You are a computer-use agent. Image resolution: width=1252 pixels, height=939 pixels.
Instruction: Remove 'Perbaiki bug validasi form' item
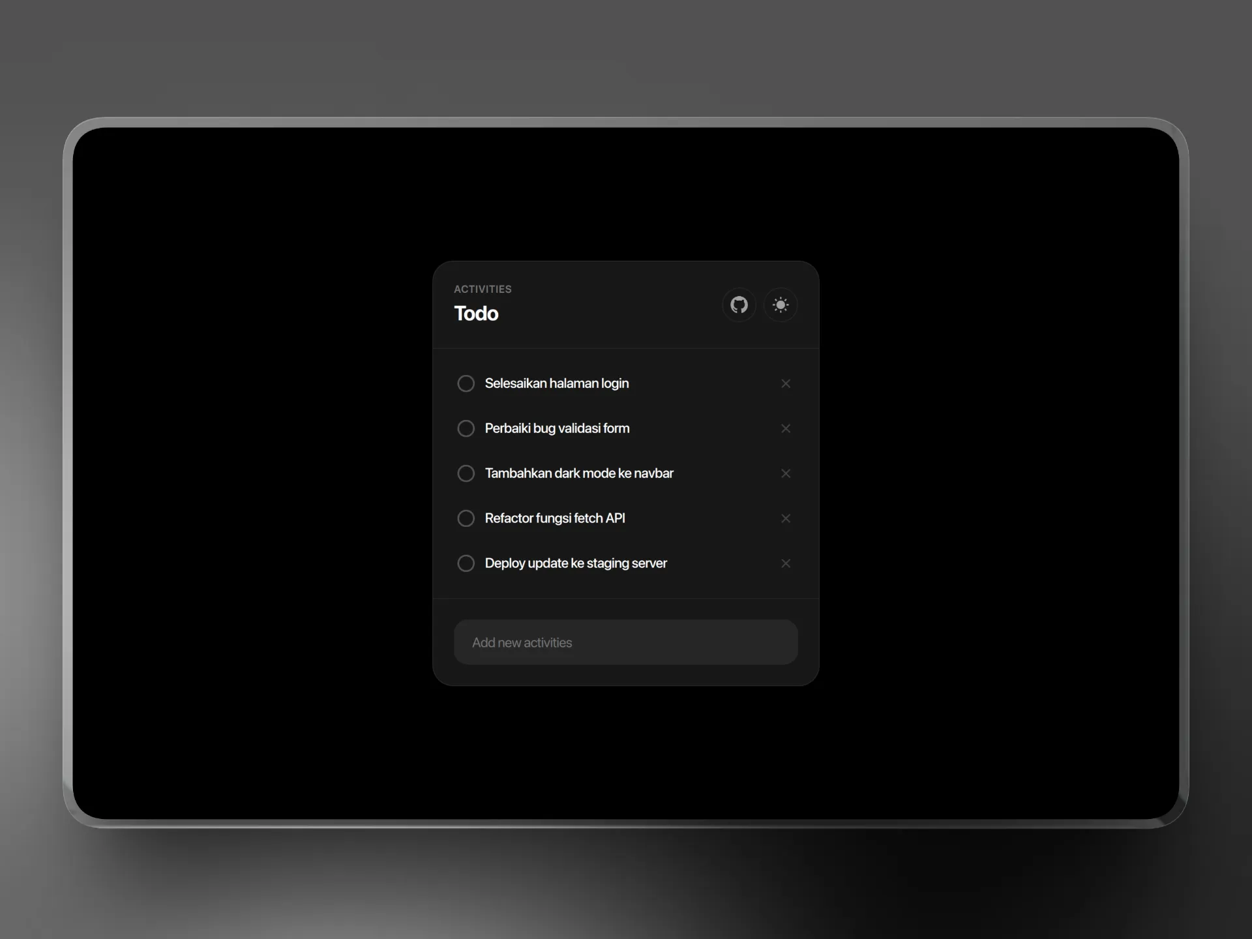[786, 428]
